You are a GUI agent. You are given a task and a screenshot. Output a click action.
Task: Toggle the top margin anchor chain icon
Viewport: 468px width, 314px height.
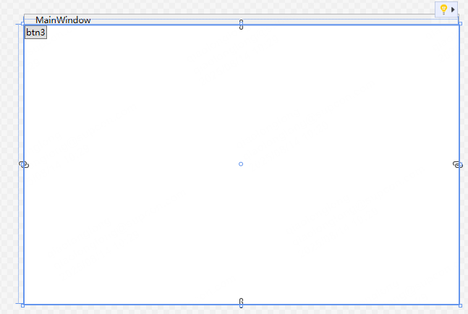[241, 25]
